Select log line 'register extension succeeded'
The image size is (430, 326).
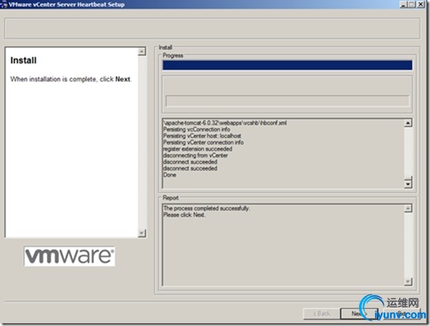tap(197, 149)
